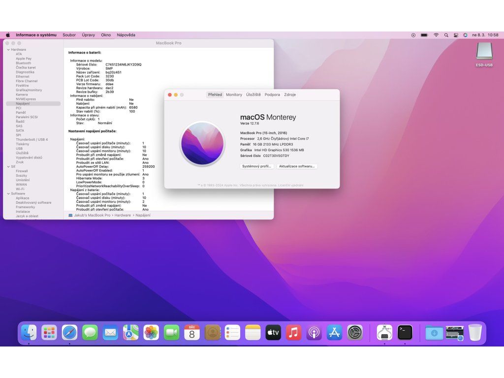Screen dimensions: 504x378
Task: Open the Music app in dock
Action: 293,333
